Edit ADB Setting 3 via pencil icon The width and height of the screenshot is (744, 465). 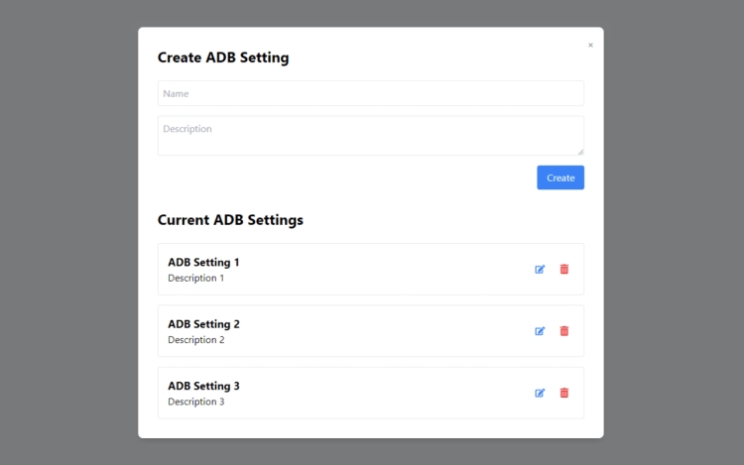[540, 393]
